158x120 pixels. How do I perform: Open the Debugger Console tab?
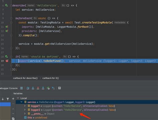(x=9, y=88)
